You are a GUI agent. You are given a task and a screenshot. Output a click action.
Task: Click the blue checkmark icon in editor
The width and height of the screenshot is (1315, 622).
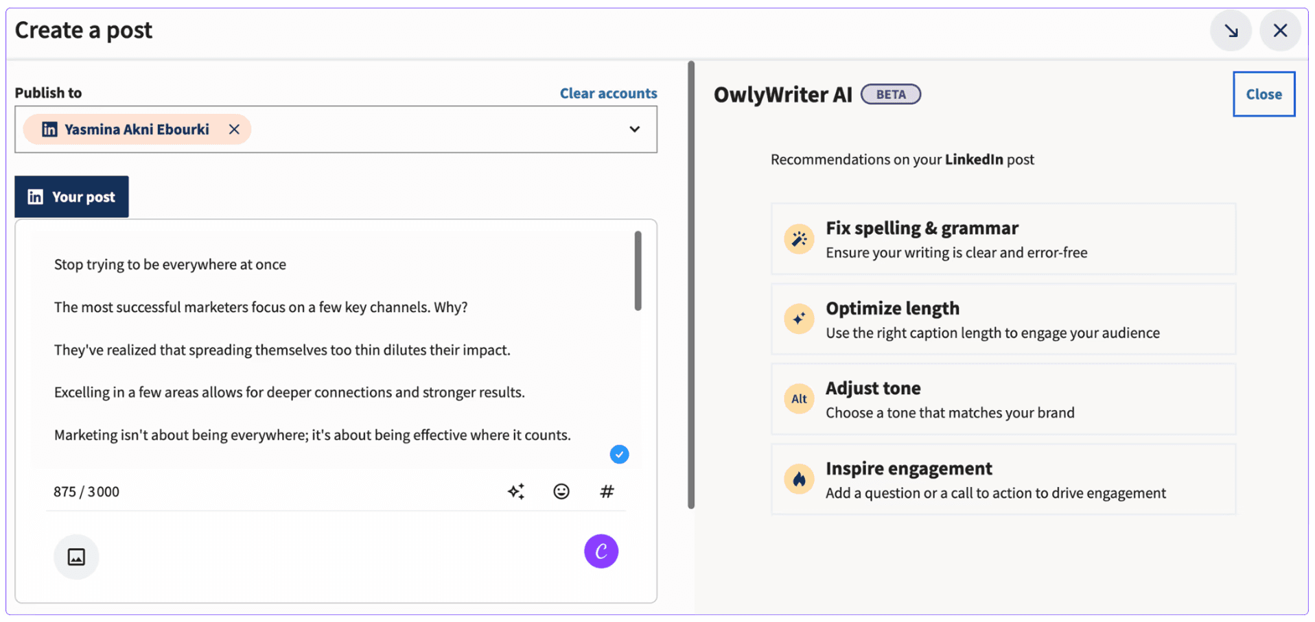(x=619, y=454)
